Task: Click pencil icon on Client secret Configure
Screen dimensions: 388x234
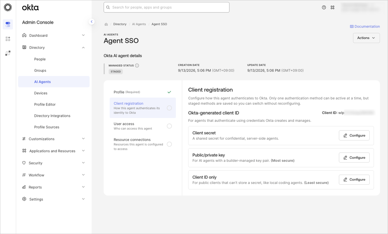Action: click(345, 135)
